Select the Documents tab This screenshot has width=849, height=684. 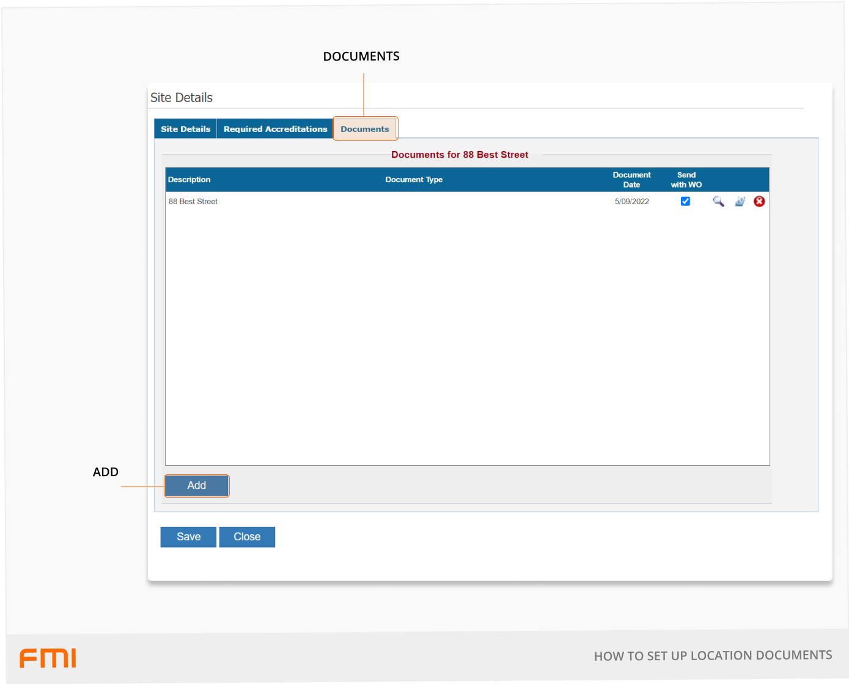click(x=365, y=129)
